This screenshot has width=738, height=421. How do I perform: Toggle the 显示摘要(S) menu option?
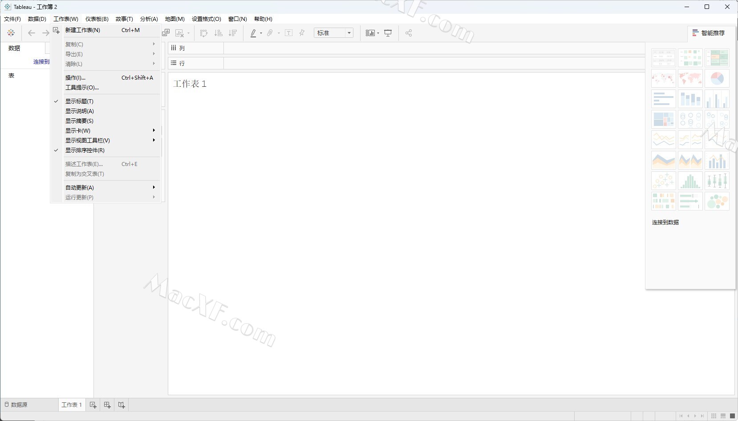click(105, 121)
